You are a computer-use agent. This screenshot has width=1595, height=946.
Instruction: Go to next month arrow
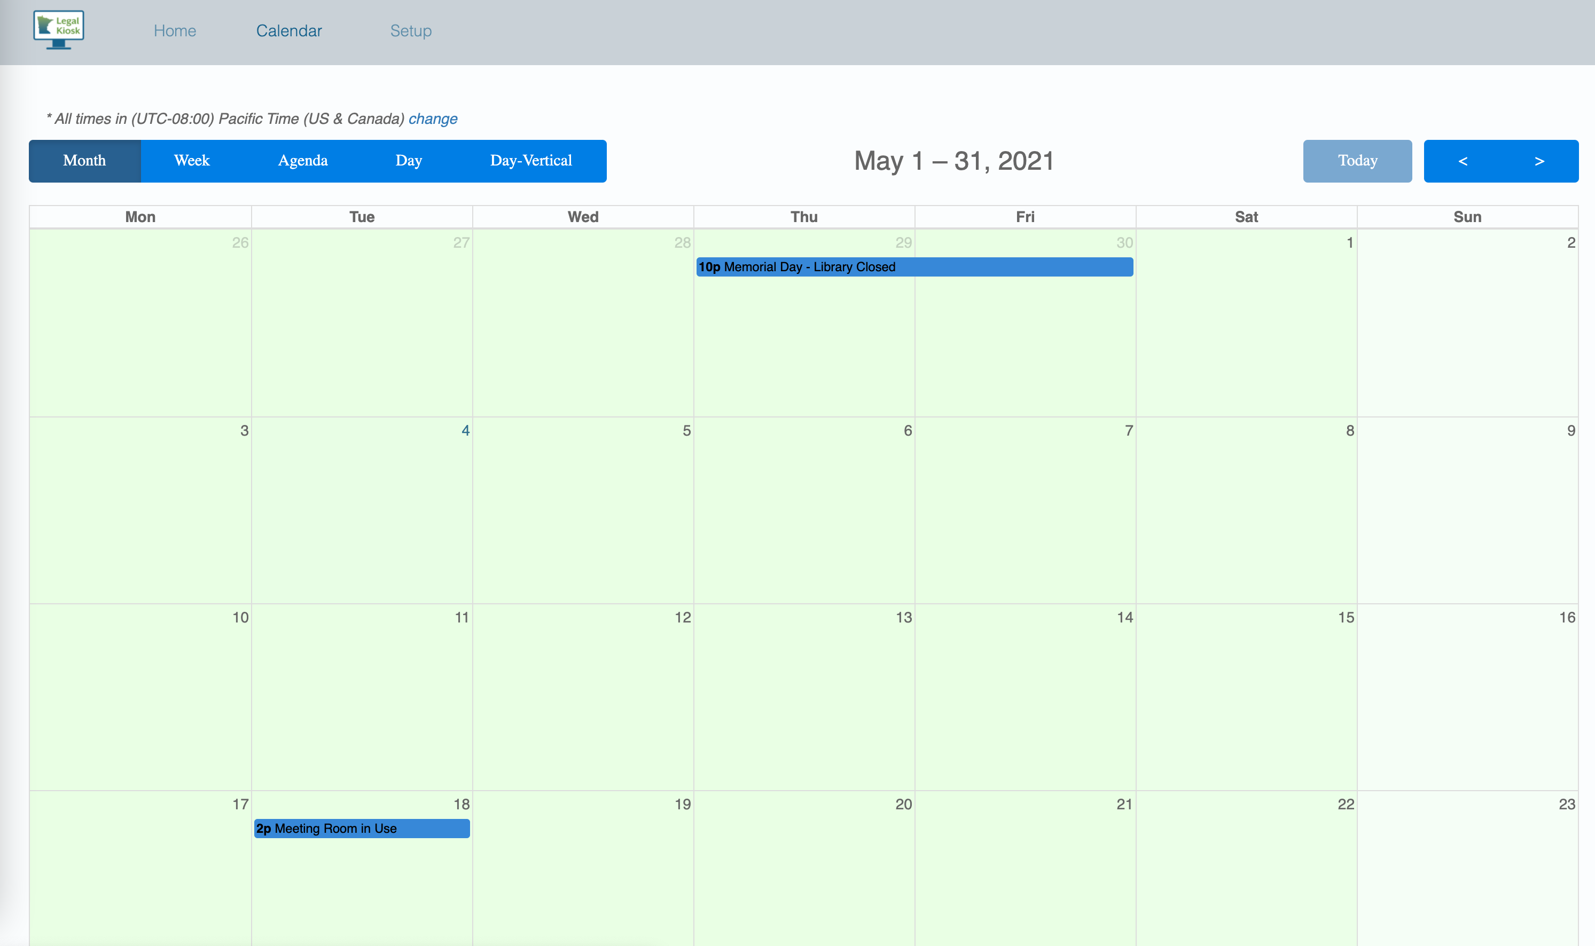point(1539,161)
